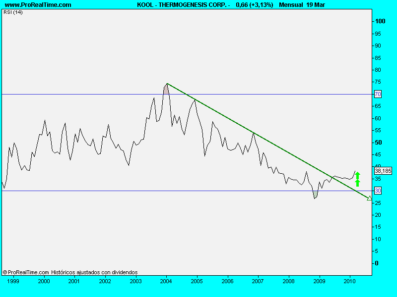397x297 pixels.
Task: Click the 1999 year label on time axis
Action: (x=13, y=281)
